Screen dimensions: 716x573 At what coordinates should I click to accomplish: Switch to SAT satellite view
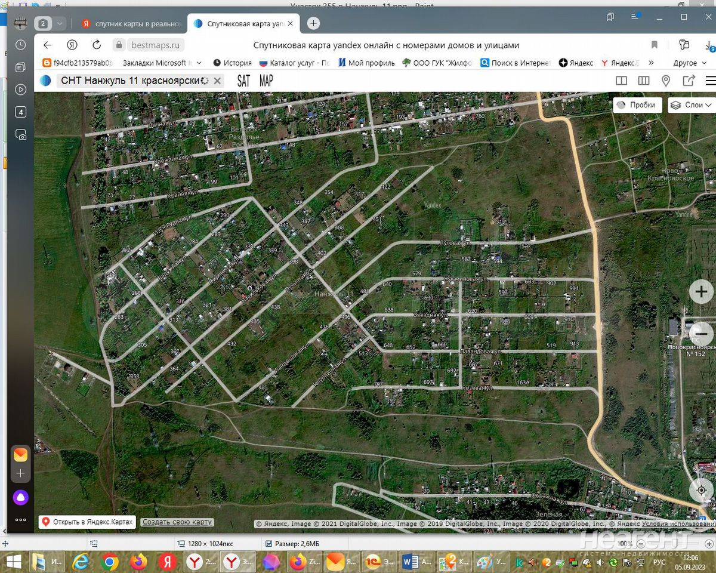coord(243,81)
